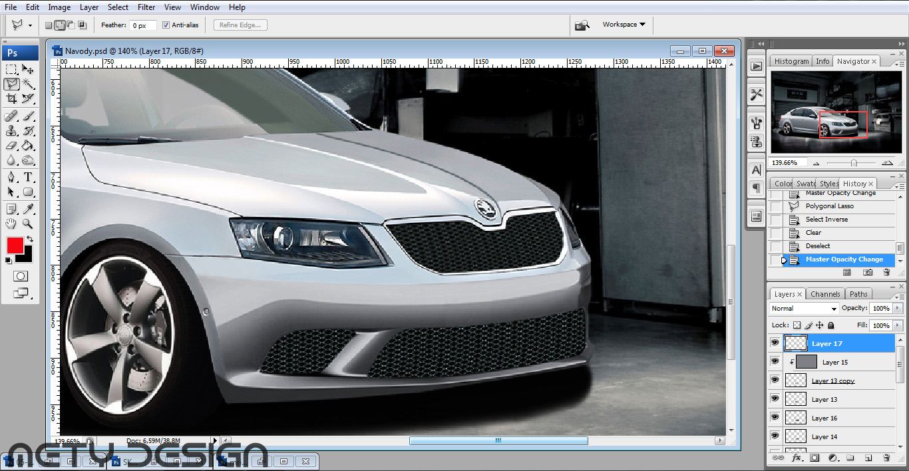
Task: Set foreground red color swatch
Action: tap(15, 245)
